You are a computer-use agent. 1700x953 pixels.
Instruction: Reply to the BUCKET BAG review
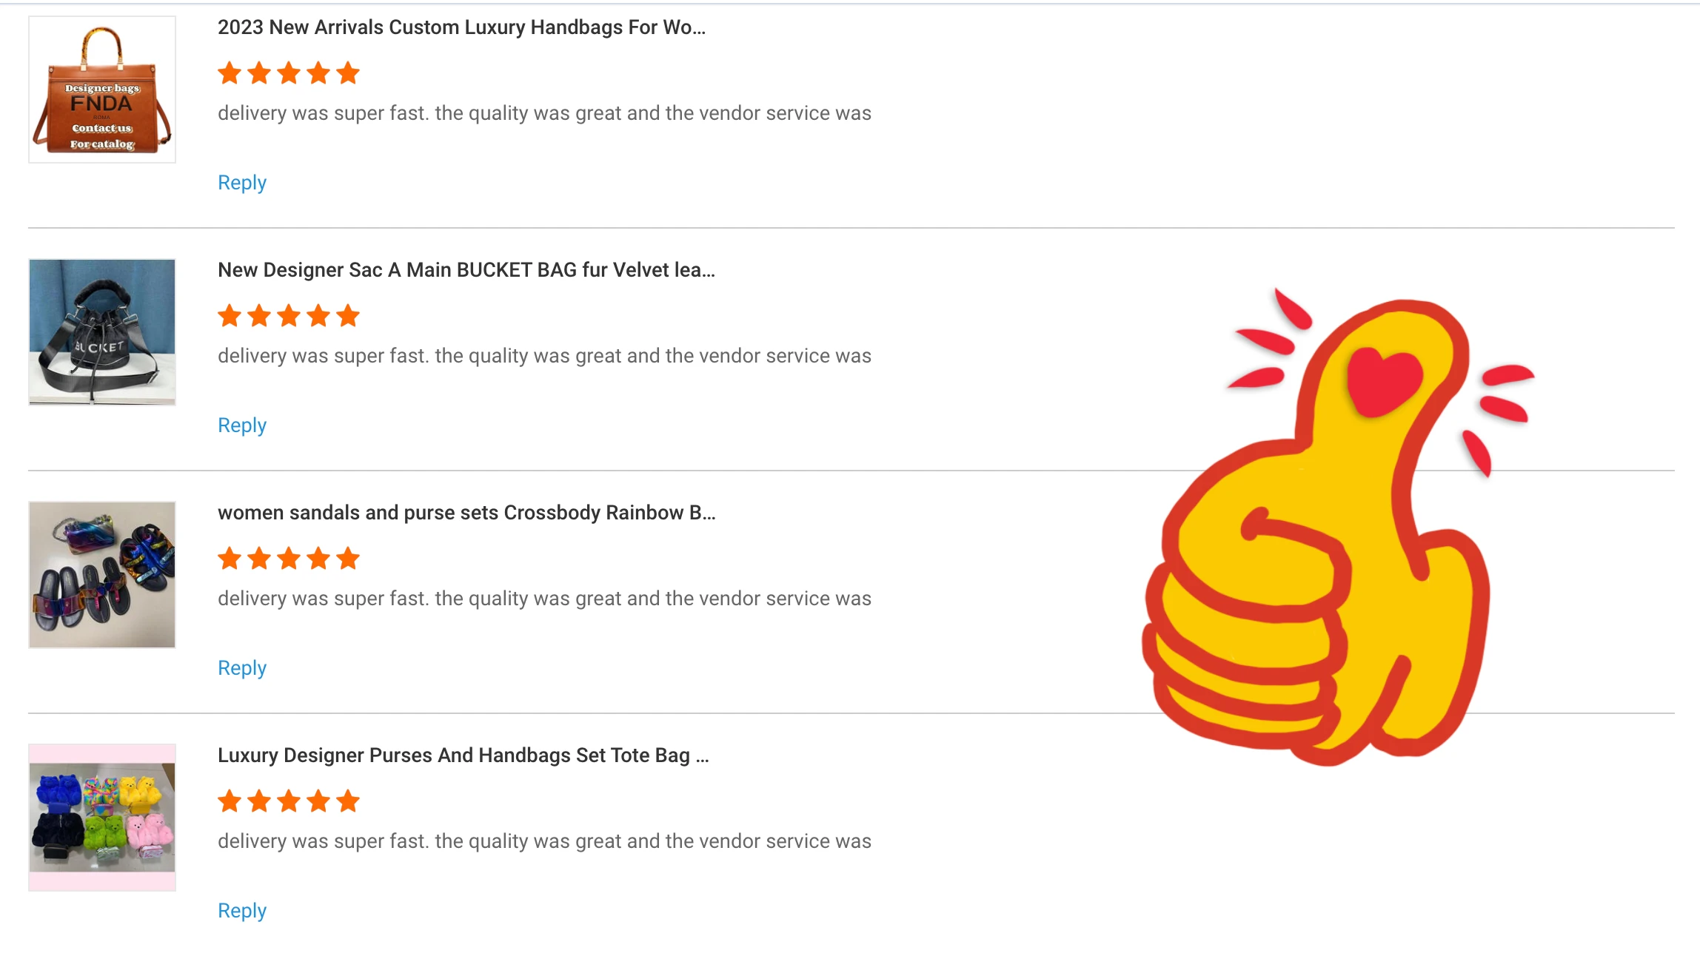pos(242,425)
